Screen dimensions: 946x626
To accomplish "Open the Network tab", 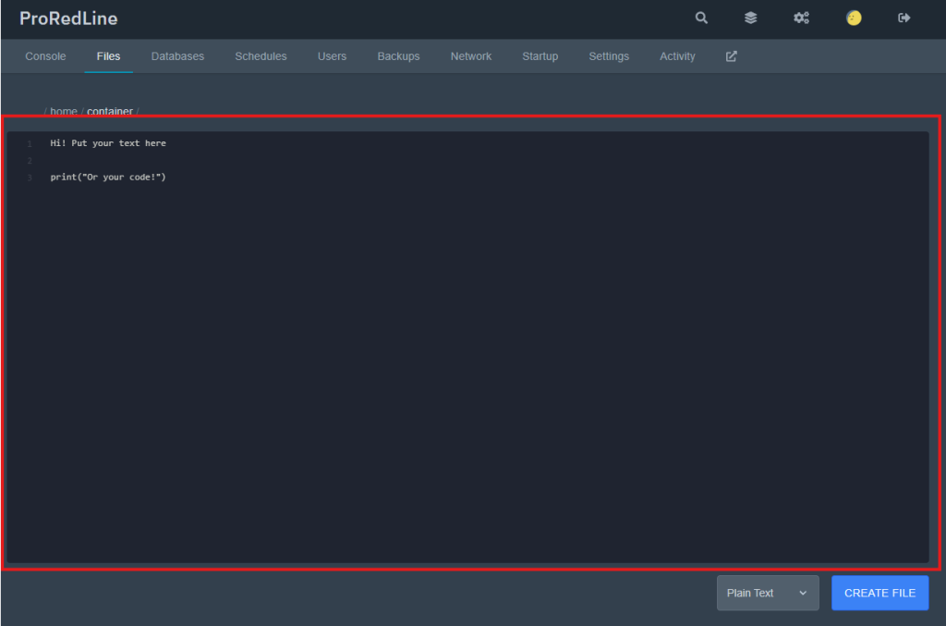I will coord(470,56).
